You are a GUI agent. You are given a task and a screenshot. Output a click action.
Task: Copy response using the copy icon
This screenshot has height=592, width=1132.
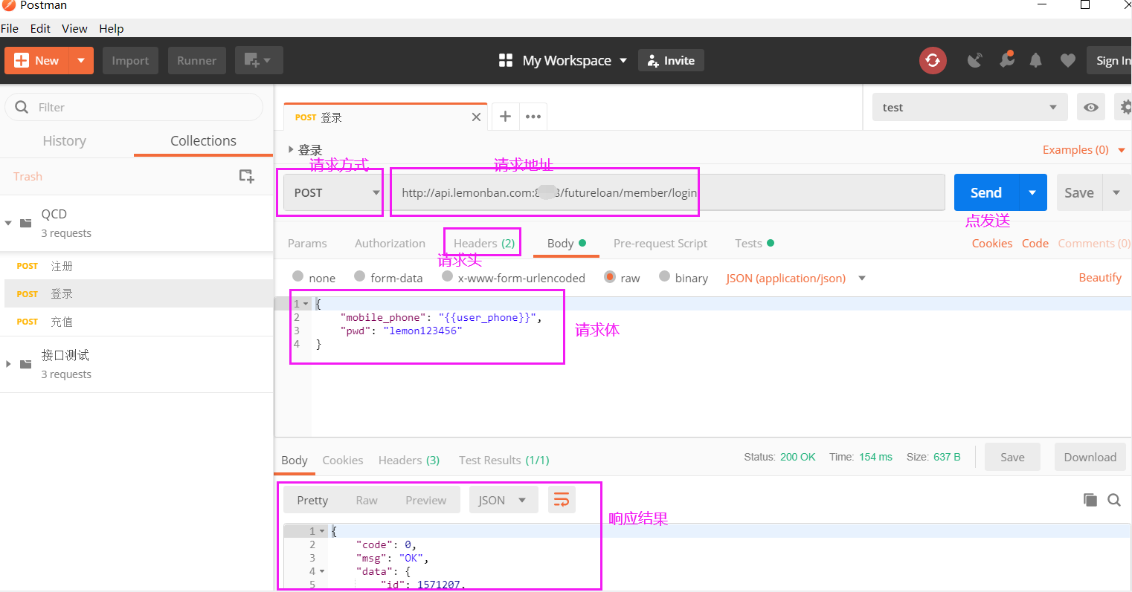pos(1090,500)
